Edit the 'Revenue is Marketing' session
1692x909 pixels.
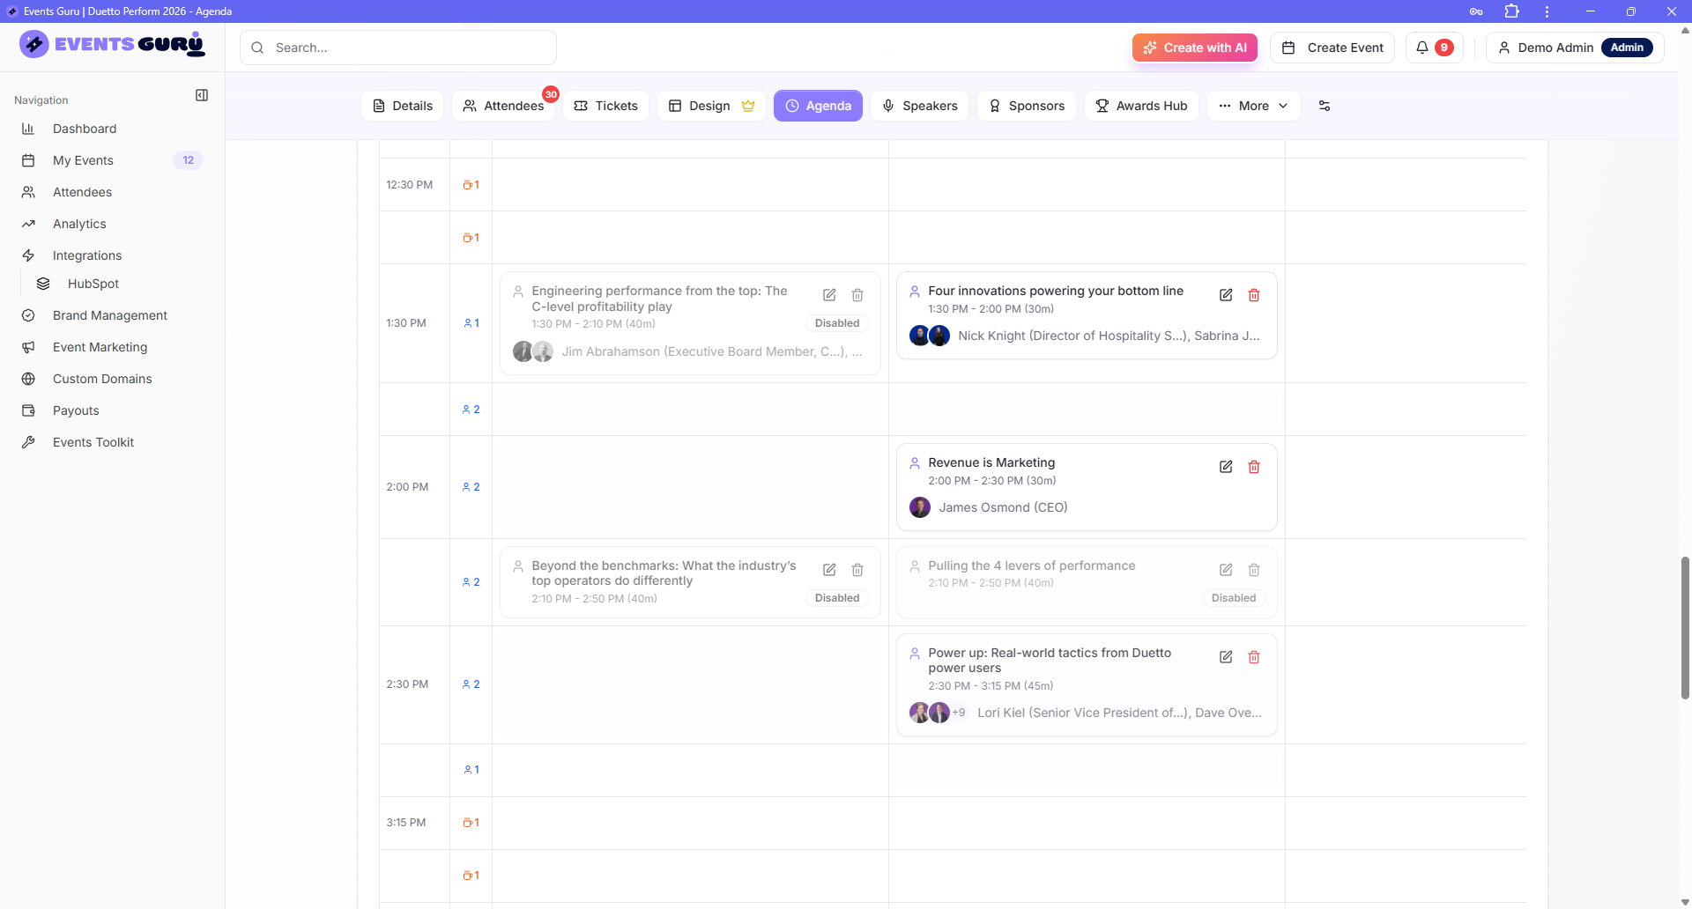click(x=1226, y=467)
